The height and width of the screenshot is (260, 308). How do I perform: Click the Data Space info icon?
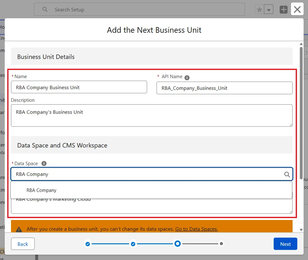tap(44, 164)
